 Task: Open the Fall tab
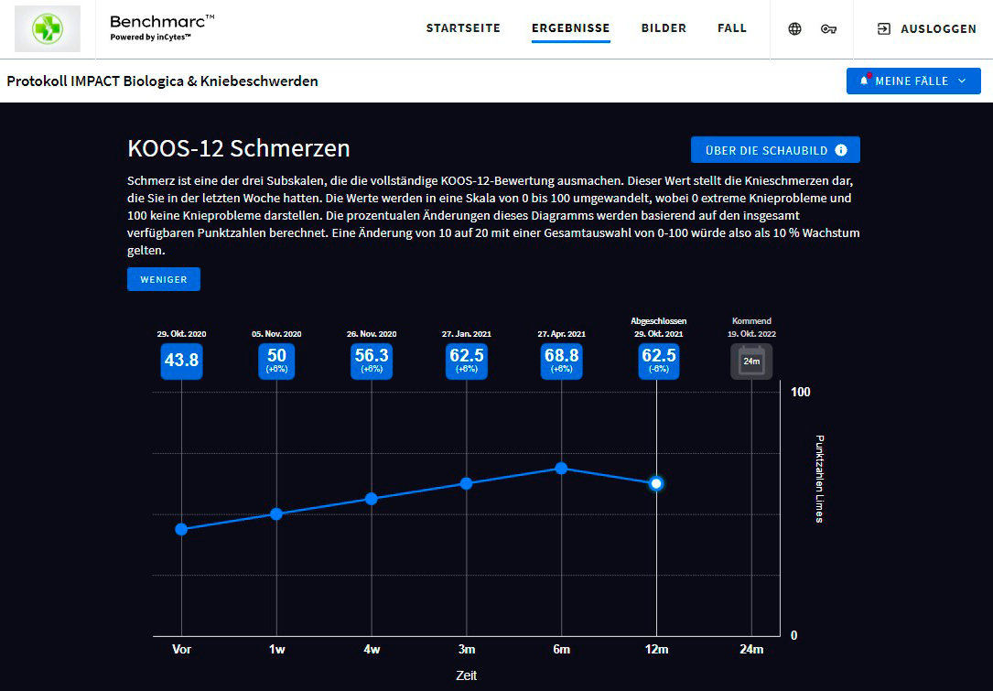point(732,28)
